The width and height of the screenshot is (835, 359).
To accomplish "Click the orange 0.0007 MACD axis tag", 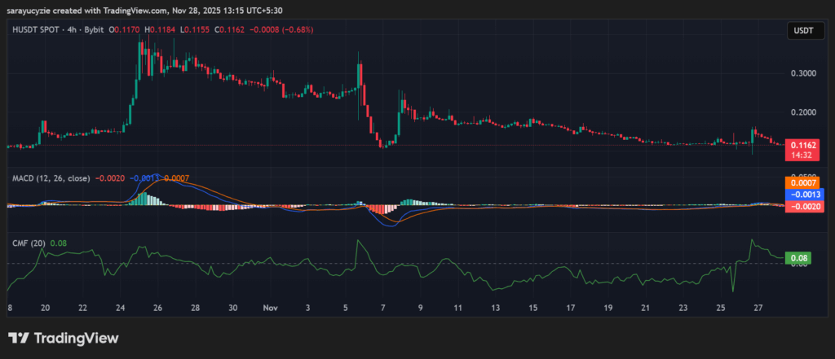I will (x=800, y=182).
